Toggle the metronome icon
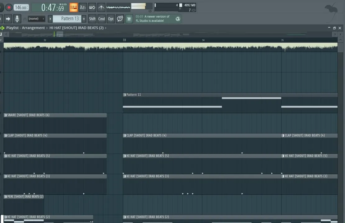The height and width of the screenshot is (223, 345). 101,7
